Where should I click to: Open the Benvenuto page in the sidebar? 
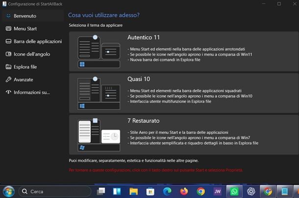(x=32, y=16)
